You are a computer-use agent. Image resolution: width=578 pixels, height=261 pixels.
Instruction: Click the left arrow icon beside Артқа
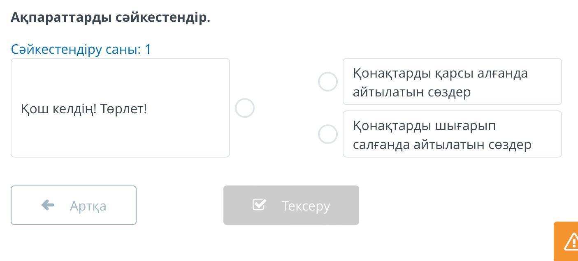tap(48, 205)
